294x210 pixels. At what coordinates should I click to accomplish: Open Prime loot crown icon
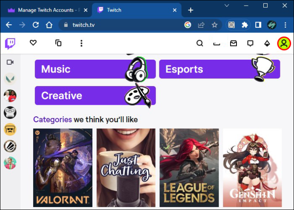216,44
